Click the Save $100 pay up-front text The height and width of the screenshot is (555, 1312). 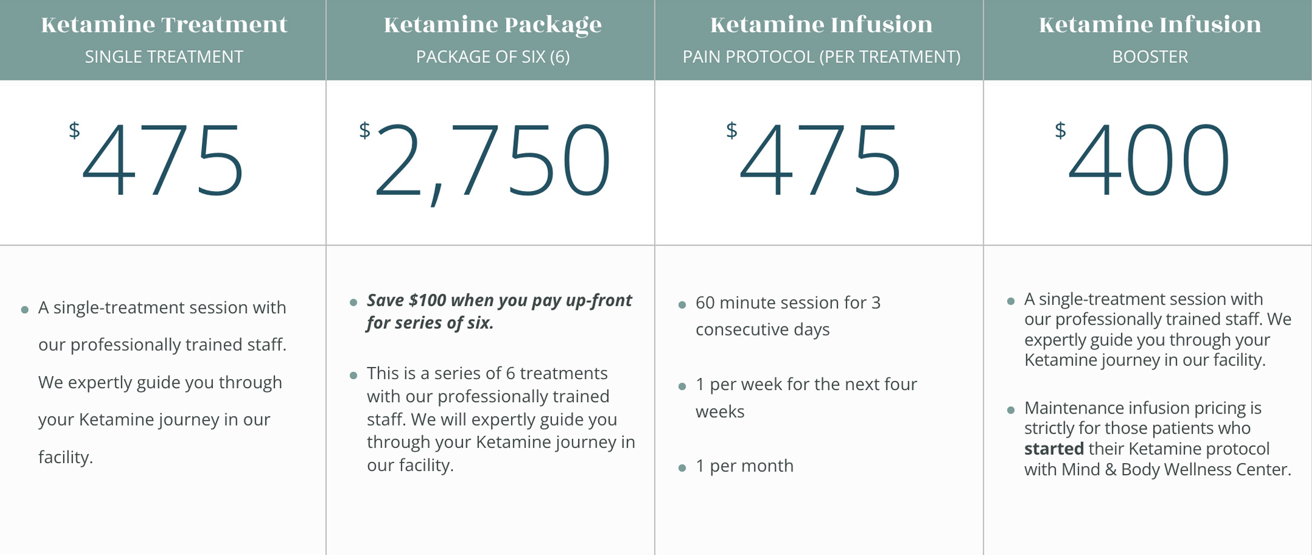click(x=499, y=311)
